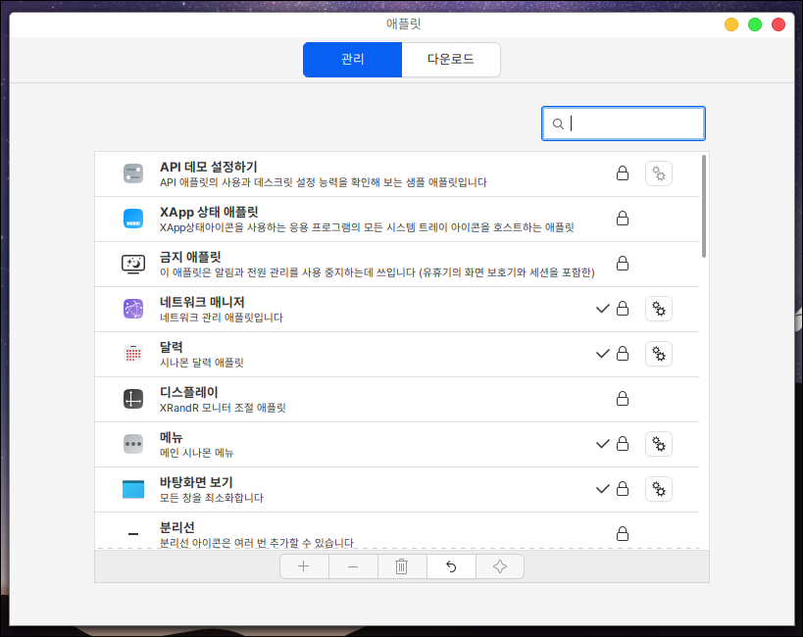Click the 달력 calendar applet icon
The height and width of the screenshot is (637, 803).
tap(133, 354)
